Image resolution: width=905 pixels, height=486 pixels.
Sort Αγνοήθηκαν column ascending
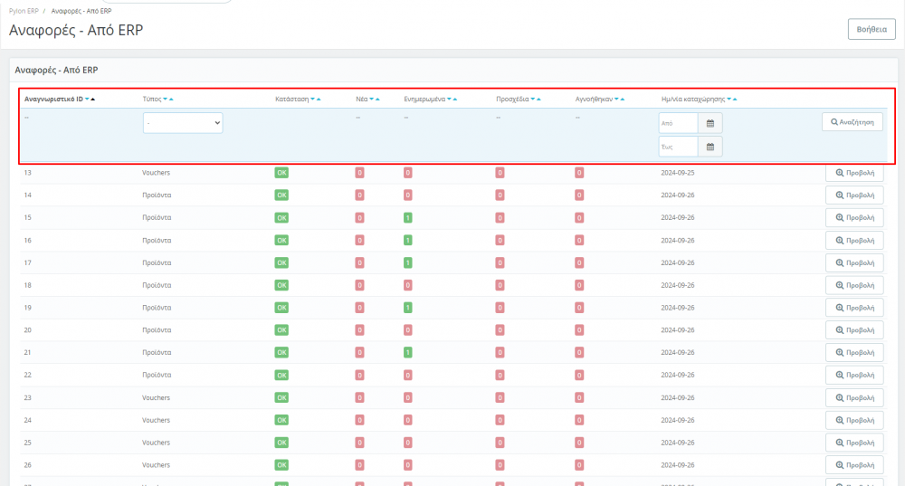623,99
